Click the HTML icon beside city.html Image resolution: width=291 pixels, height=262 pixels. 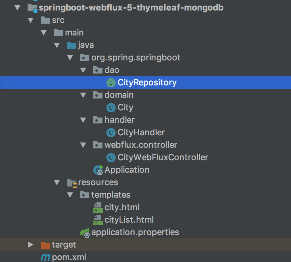click(x=98, y=207)
